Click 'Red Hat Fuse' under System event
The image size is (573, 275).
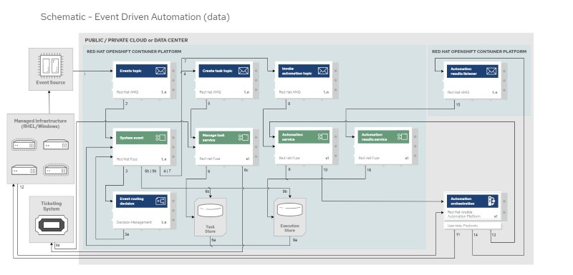127,159
